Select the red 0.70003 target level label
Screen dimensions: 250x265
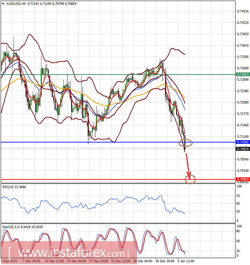point(242,179)
